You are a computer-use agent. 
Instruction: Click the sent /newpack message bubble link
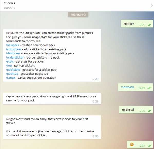[x=127, y=87]
